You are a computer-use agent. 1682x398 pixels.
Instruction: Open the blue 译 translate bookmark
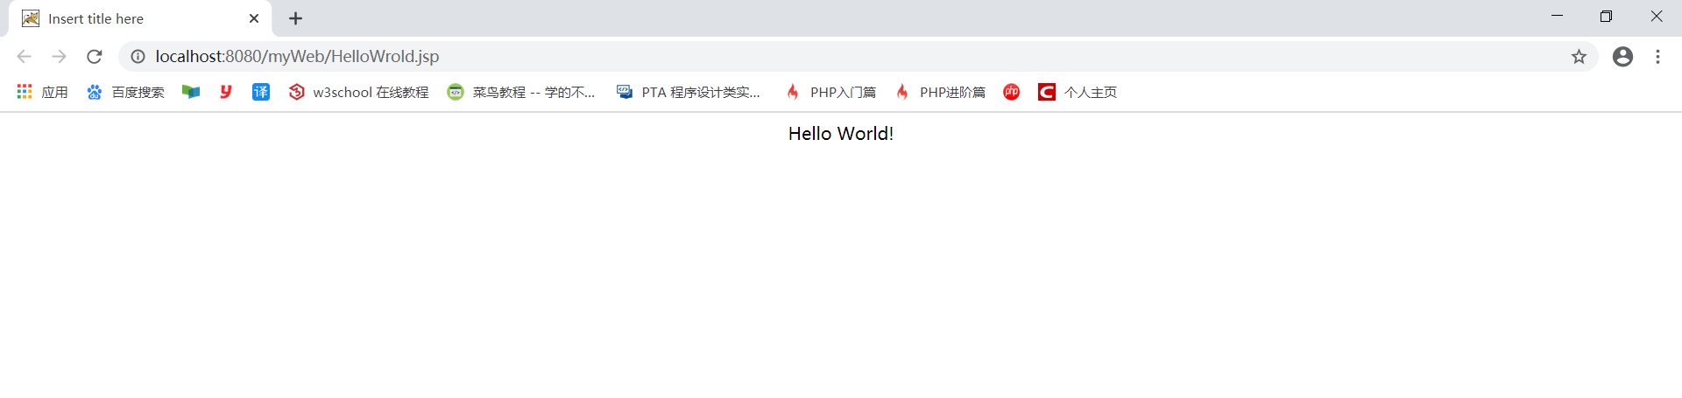pyautogui.click(x=261, y=92)
